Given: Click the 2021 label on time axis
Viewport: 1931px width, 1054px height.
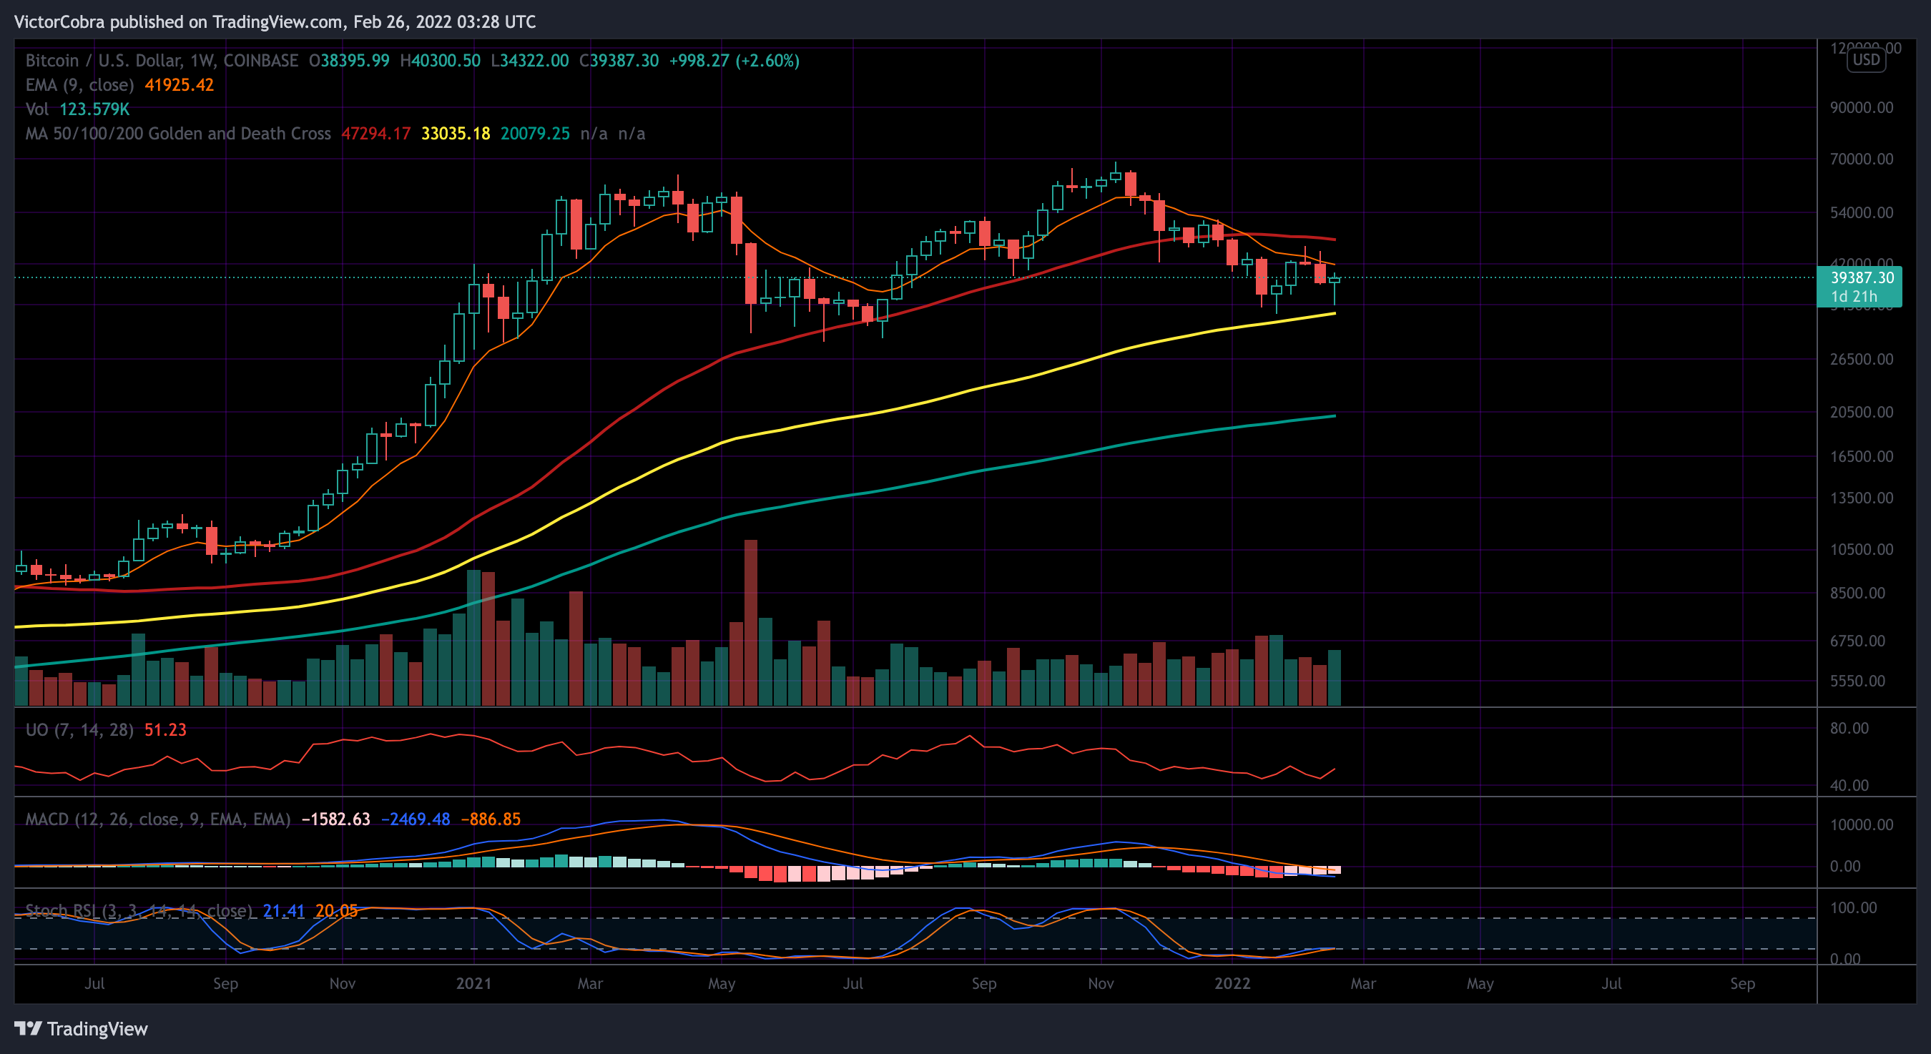Looking at the screenshot, I should [x=473, y=983].
